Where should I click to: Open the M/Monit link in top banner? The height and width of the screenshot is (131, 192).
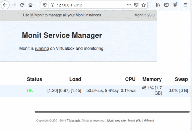(x=37, y=15)
